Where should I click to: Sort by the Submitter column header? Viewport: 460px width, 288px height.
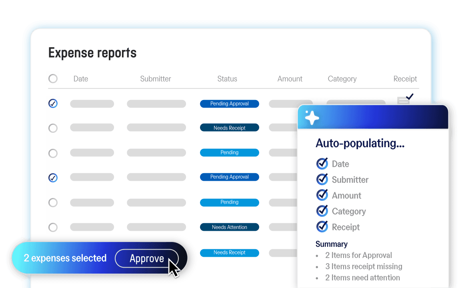[x=156, y=79]
